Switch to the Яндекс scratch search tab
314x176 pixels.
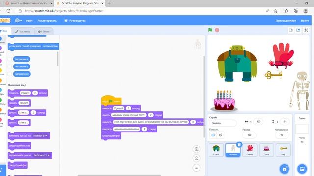pos(29,3)
